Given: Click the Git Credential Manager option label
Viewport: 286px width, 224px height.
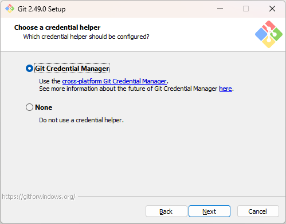Looking at the screenshot, I should 72,69.
